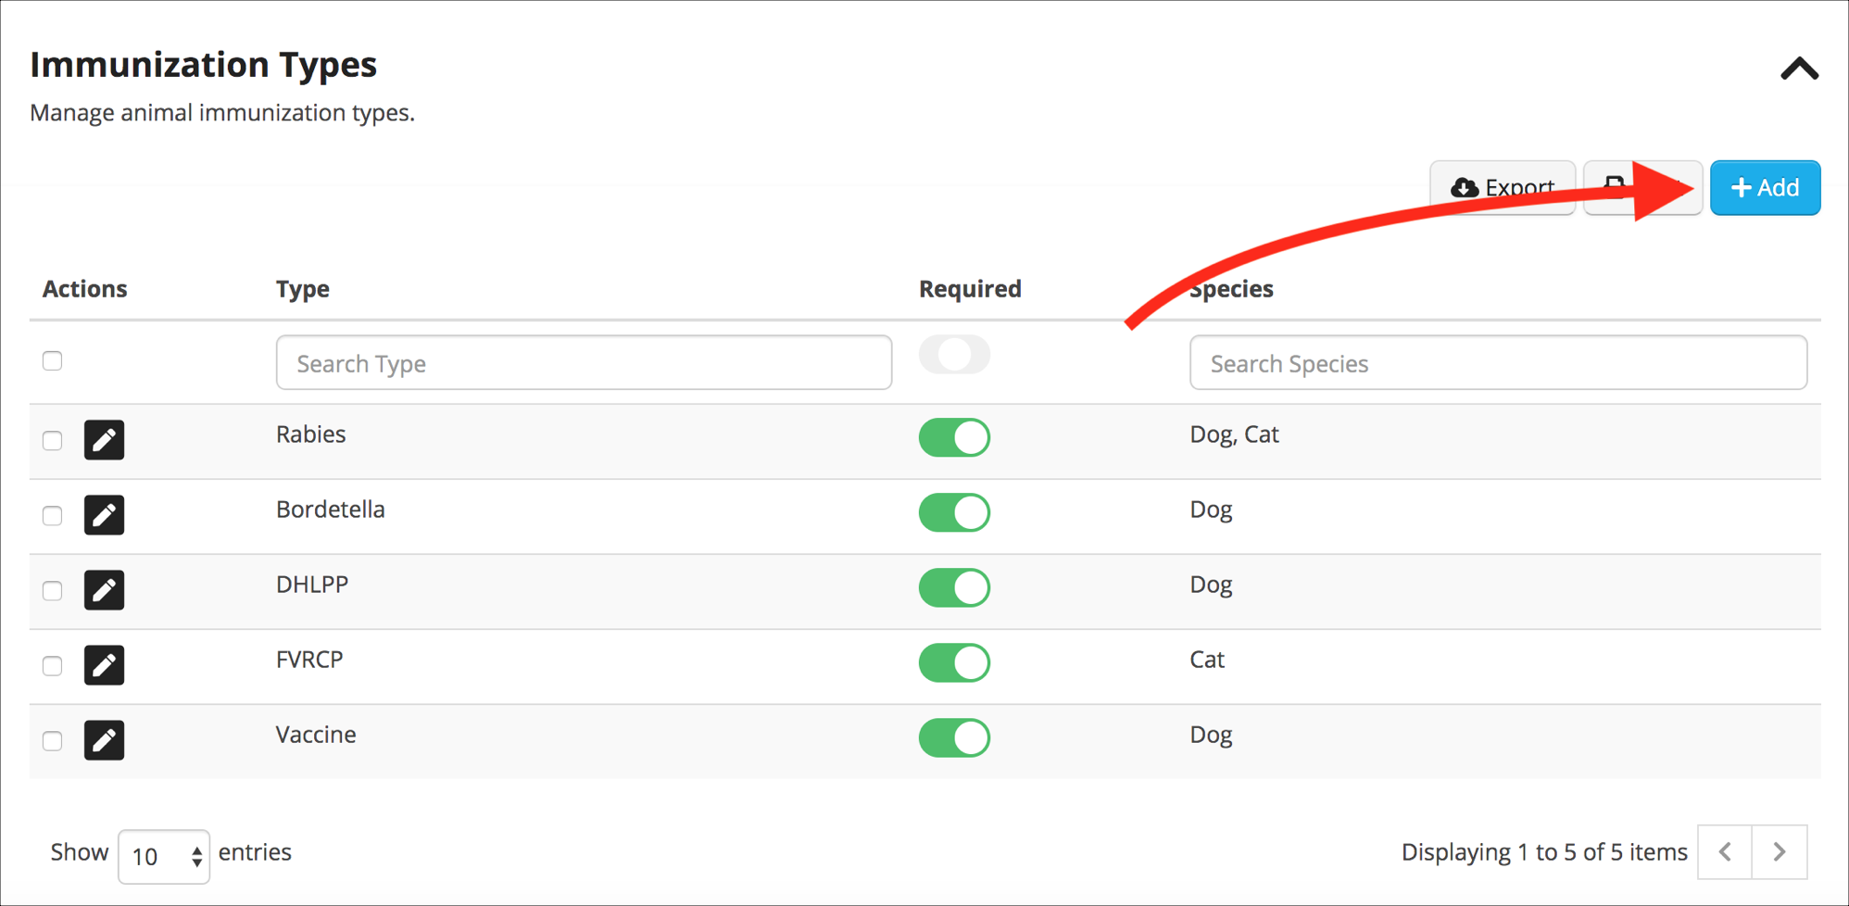The image size is (1849, 906).
Task: Export the immunization types list
Action: click(1502, 188)
